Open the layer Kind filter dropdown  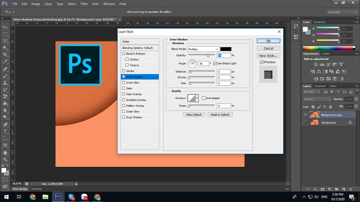point(312,92)
